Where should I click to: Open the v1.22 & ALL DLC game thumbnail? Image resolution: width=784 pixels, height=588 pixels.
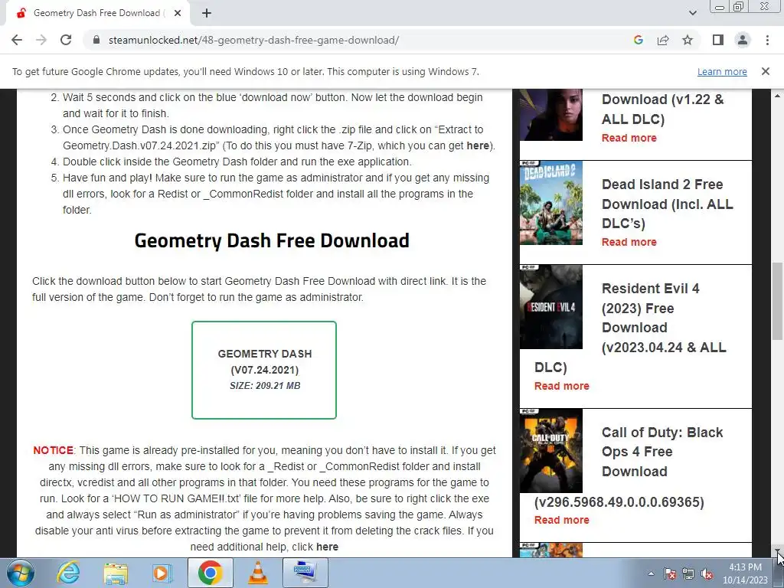[551, 115]
